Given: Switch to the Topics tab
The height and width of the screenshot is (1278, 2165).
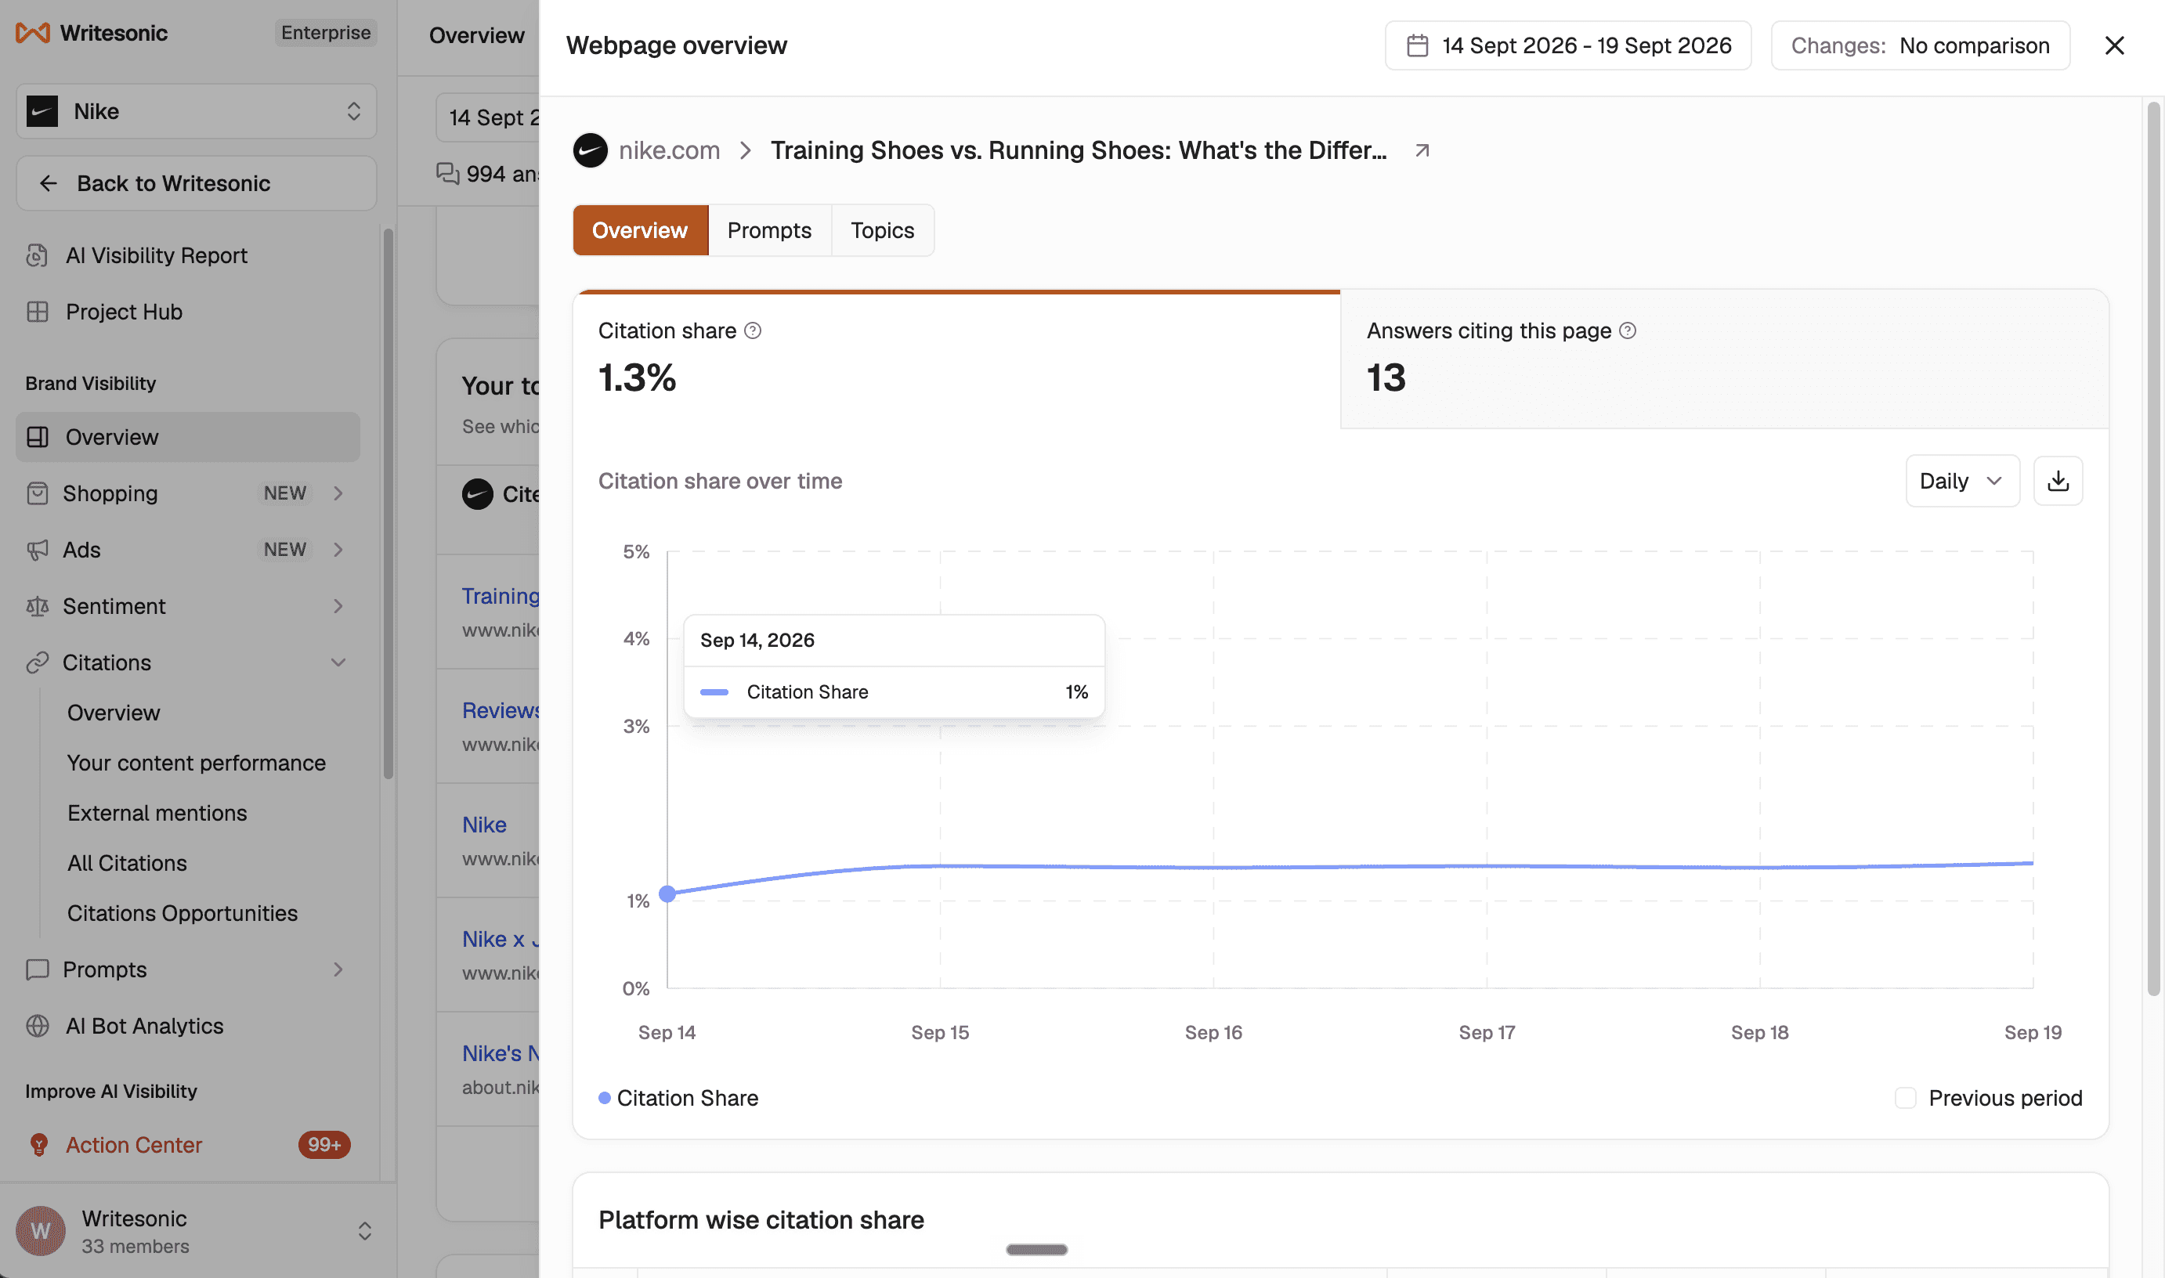Looking at the screenshot, I should (x=882, y=230).
